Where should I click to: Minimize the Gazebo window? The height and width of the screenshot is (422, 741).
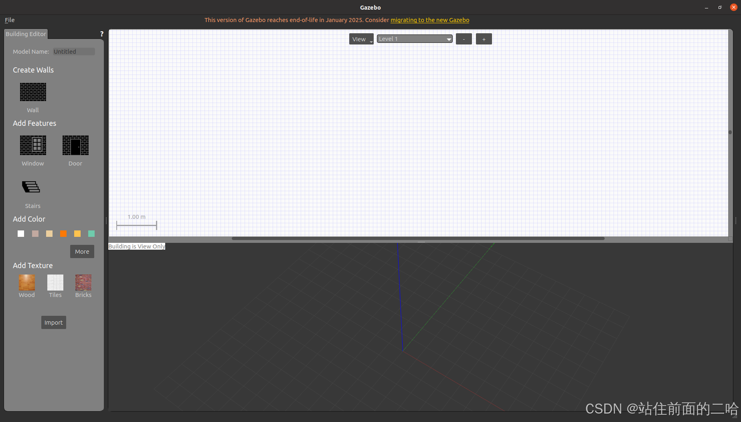click(x=707, y=7)
